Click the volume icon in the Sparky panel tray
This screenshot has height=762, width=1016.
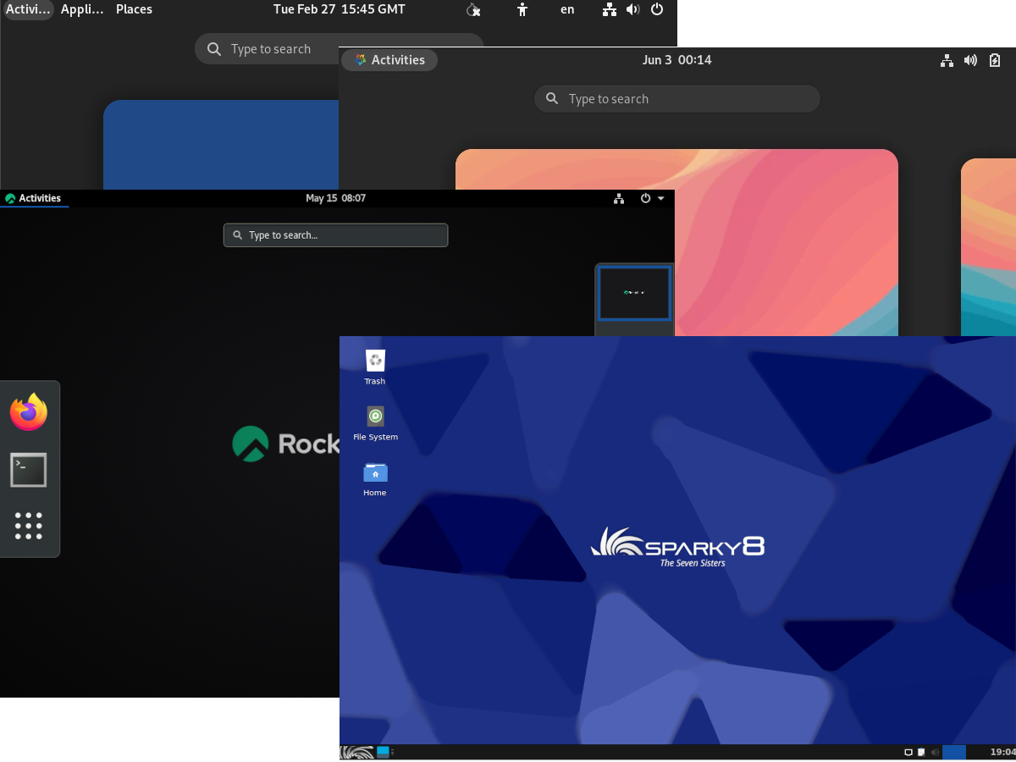point(935,752)
